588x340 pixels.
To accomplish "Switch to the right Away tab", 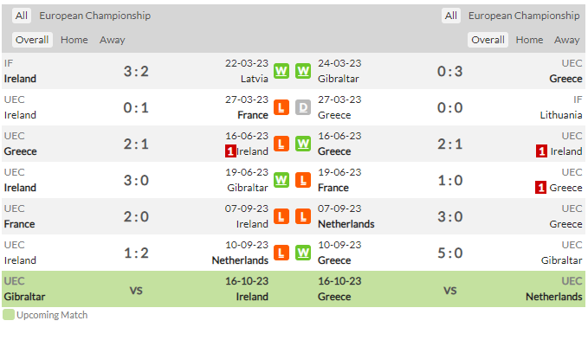I will coord(567,40).
